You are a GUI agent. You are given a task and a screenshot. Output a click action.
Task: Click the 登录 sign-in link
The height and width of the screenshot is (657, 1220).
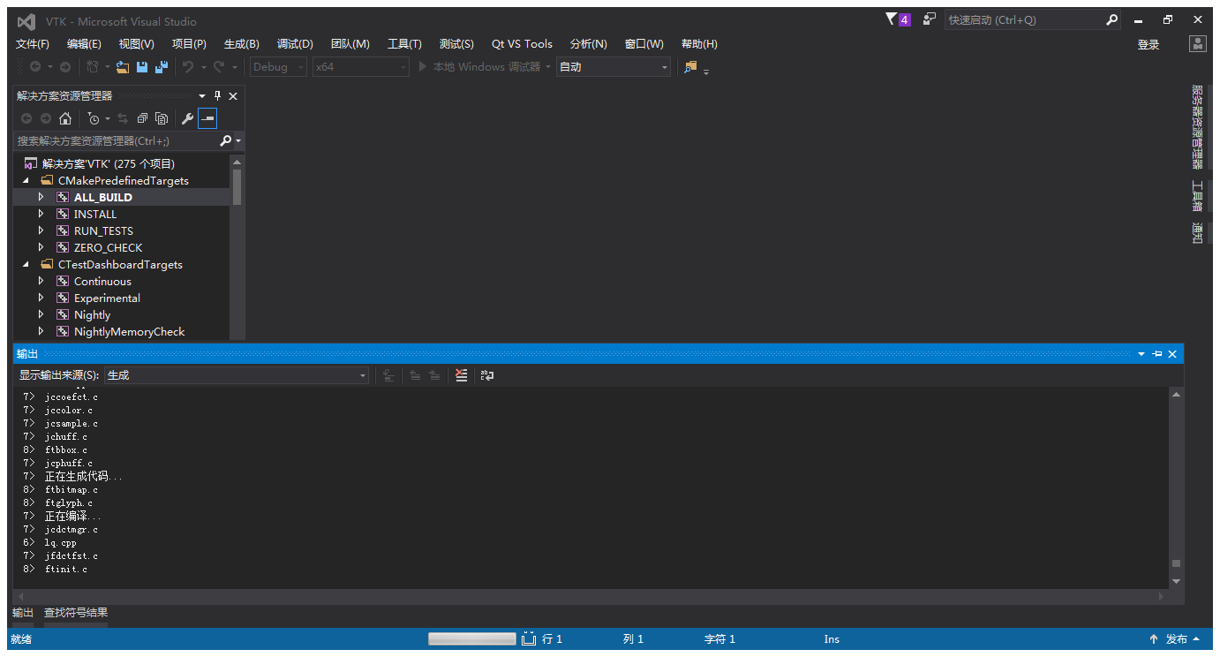[x=1148, y=44]
